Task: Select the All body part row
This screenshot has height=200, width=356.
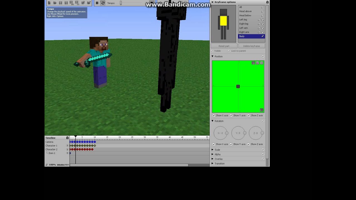Action: (x=251, y=7)
